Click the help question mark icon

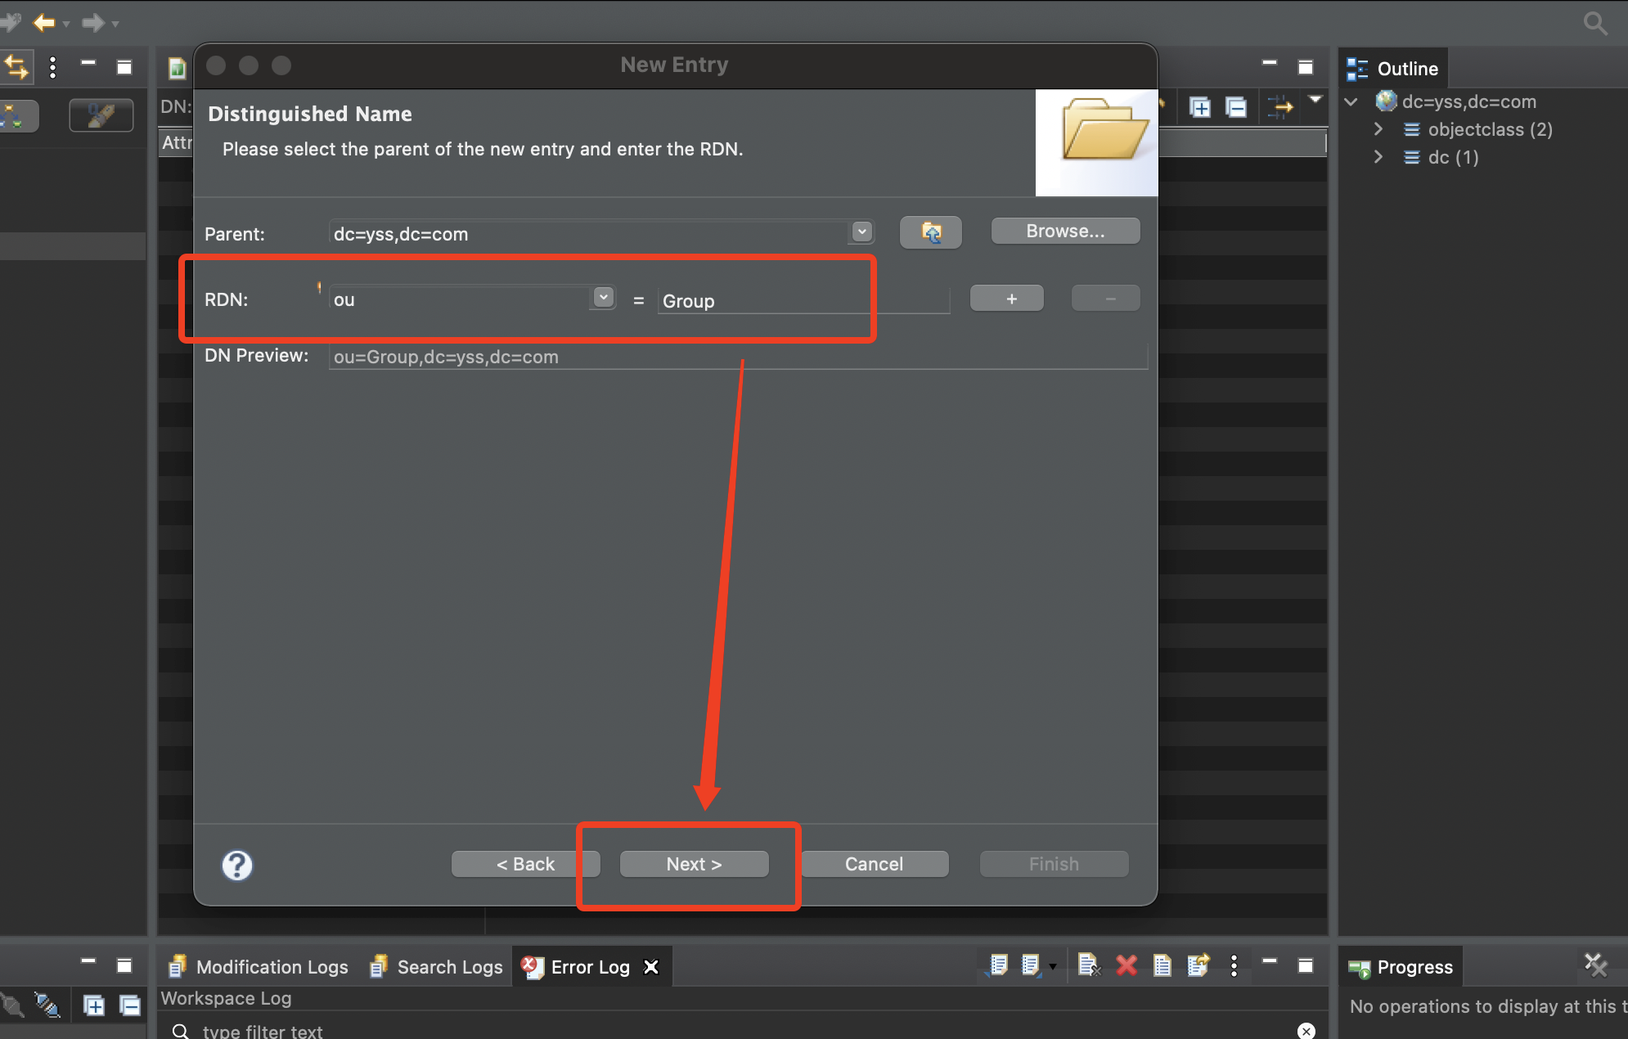pyautogui.click(x=237, y=865)
